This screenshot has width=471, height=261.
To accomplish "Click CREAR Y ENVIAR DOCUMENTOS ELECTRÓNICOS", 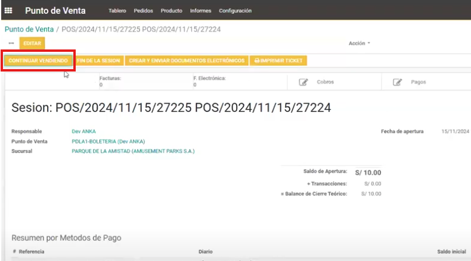I will click(187, 61).
